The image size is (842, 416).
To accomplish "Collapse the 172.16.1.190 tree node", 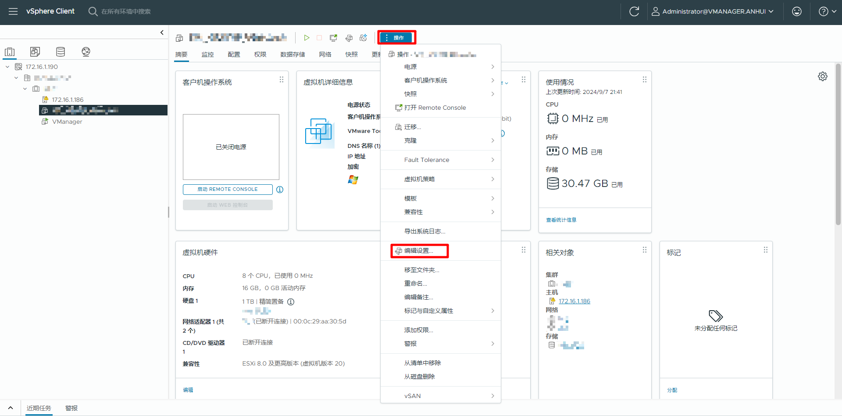I will click(x=7, y=67).
